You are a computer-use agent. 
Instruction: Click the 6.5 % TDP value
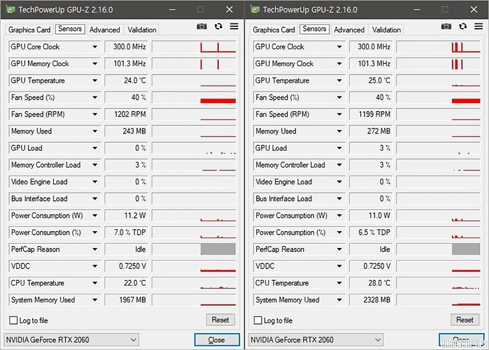371,232
